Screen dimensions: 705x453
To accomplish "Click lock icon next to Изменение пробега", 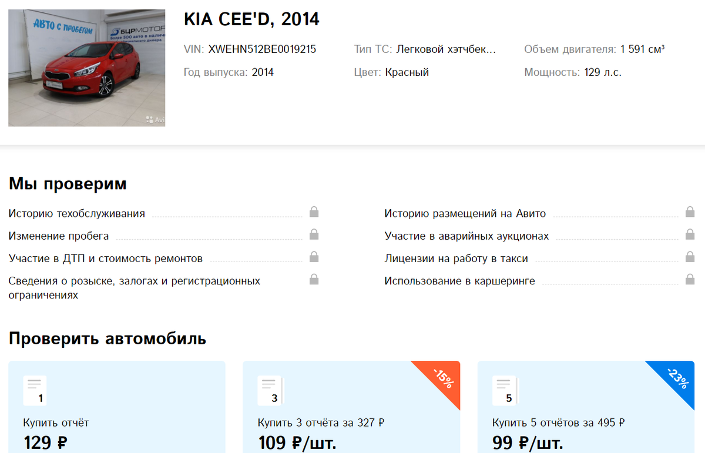I will [x=314, y=234].
